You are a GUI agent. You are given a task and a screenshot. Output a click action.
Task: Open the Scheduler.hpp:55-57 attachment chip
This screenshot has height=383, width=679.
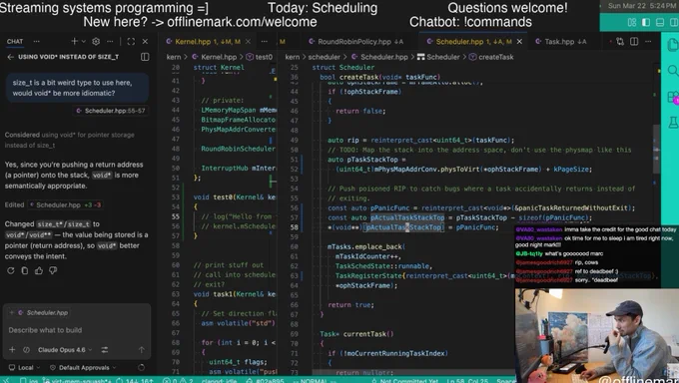[111, 111]
